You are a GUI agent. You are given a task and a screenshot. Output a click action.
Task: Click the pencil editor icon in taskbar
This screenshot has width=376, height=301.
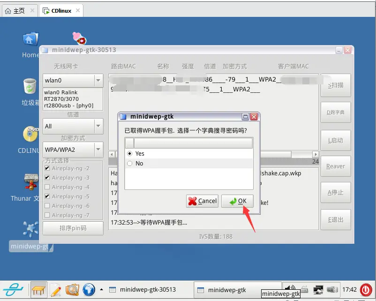click(x=56, y=289)
